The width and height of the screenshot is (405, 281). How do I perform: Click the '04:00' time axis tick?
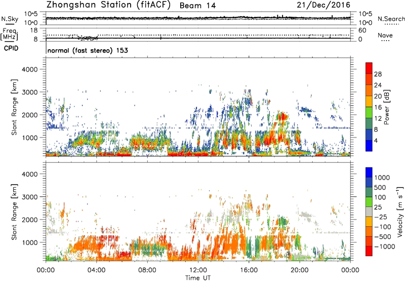96,270
